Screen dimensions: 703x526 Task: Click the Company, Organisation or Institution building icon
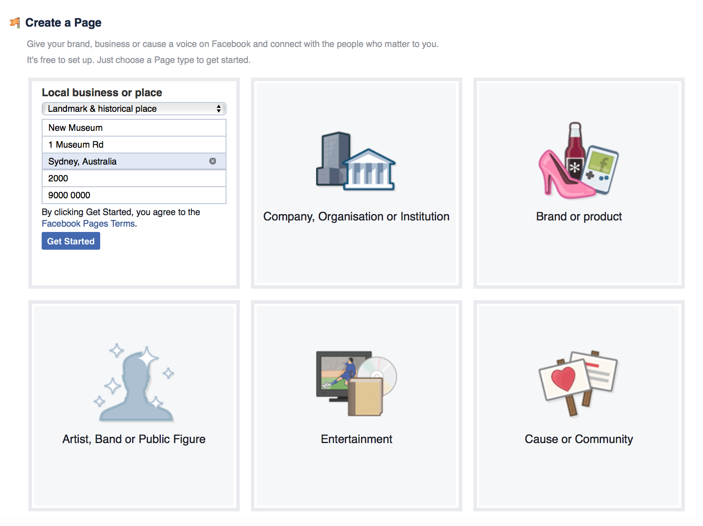point(356,161)
